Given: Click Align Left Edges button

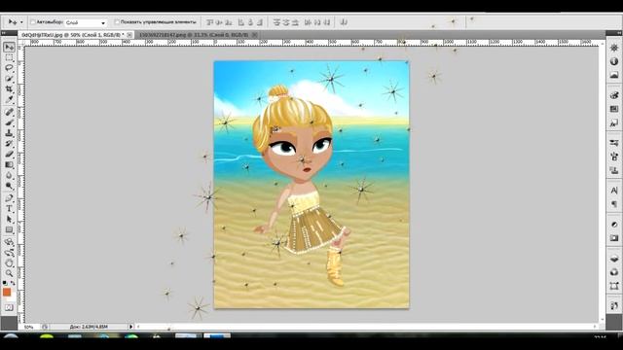Looking at the screenshot, I should point(241,22).
